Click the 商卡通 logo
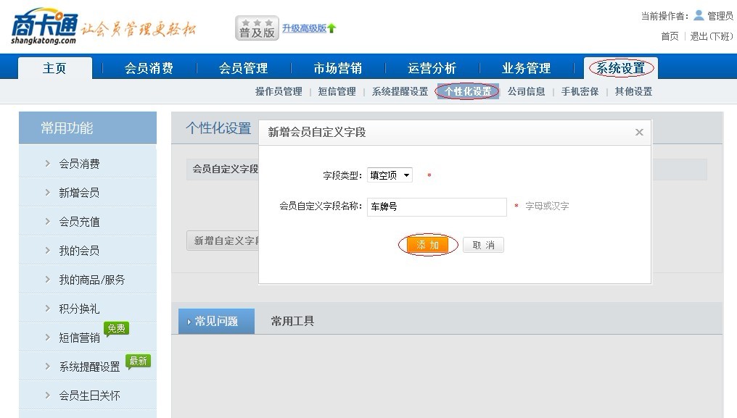The height and width of the screenshot is (418, 737). (x=45, y=28)
